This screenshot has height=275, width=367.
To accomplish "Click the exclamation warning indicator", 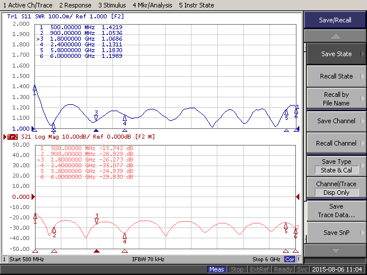I will coord(298,260).
